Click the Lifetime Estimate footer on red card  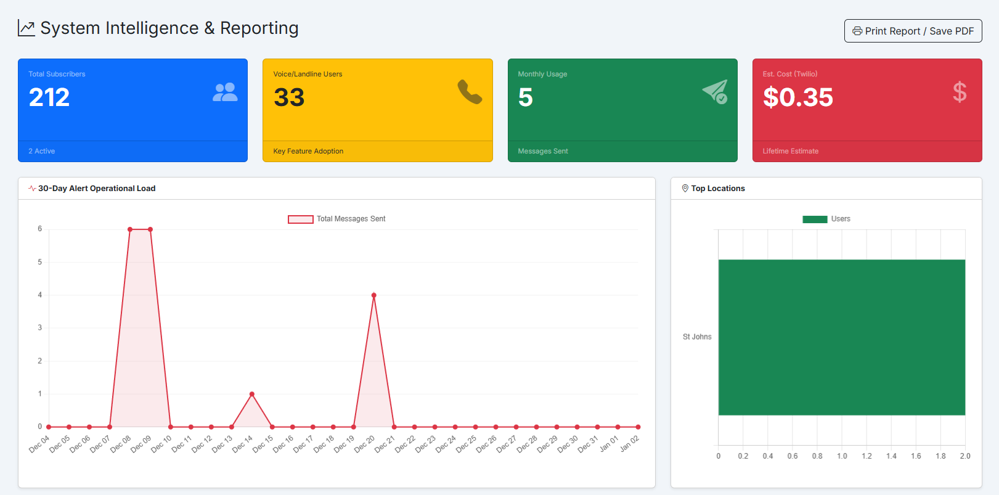(x=790, y=151)
